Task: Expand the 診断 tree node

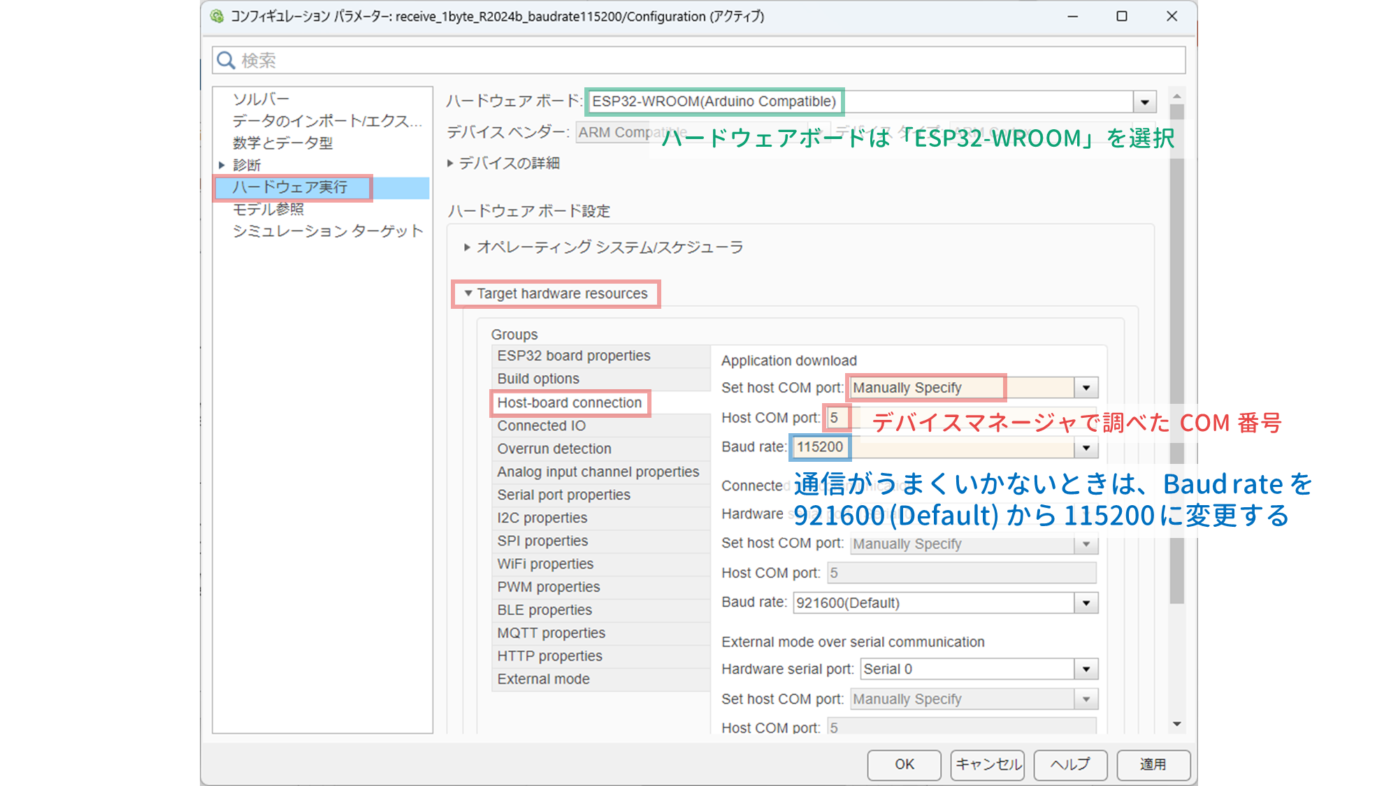Action: coord(222,166)
